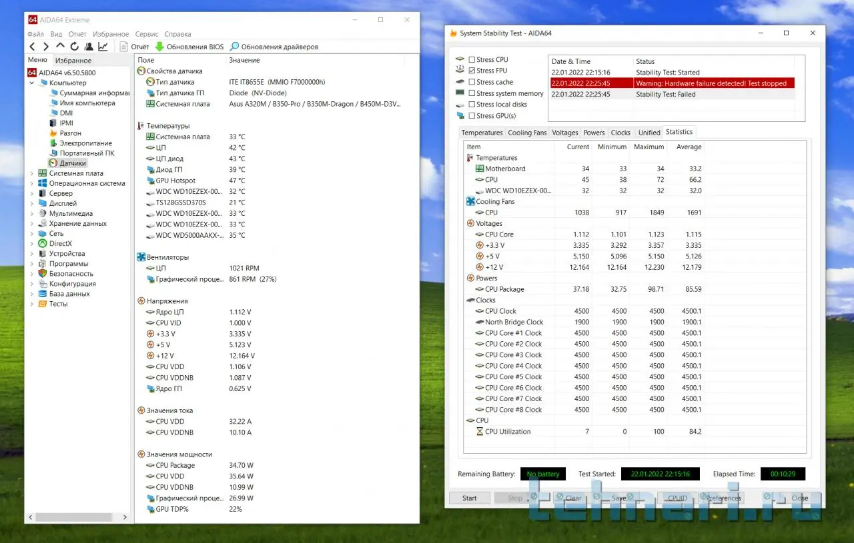Select the Разгон flame icon in tree
The image size is (854, 543).
53,133
